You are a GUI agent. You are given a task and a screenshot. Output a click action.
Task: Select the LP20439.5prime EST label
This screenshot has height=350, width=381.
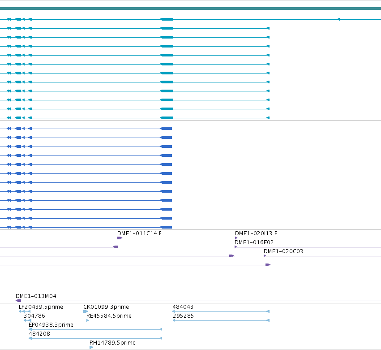[41, 307]
